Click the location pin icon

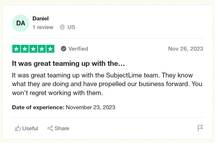coord(62,27)
